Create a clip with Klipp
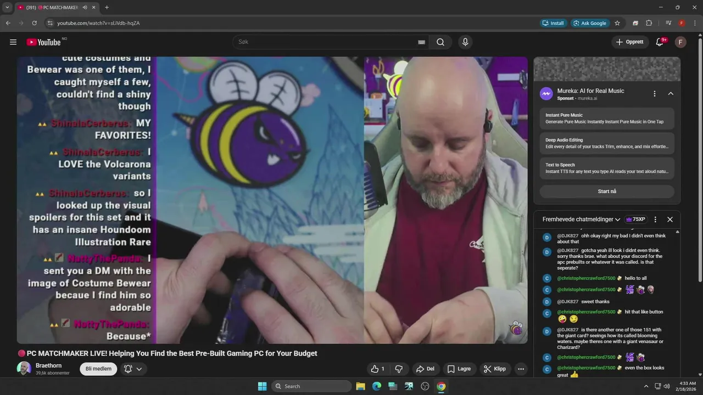The width and height of the screenshot is (703, 395). tap(494, 369)
